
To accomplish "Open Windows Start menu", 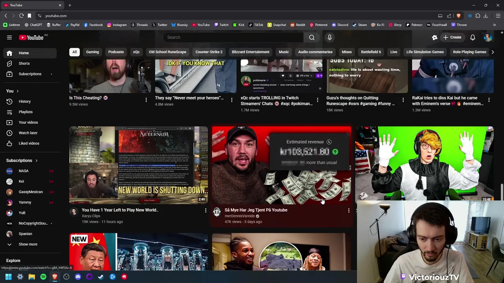I will point(8,277).
